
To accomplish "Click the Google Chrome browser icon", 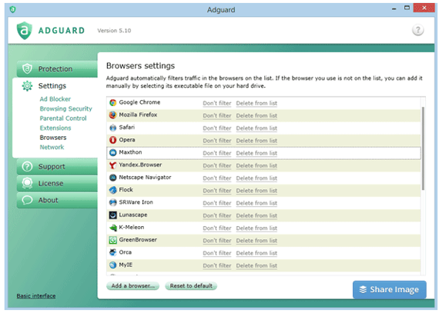I will (112, 103).
